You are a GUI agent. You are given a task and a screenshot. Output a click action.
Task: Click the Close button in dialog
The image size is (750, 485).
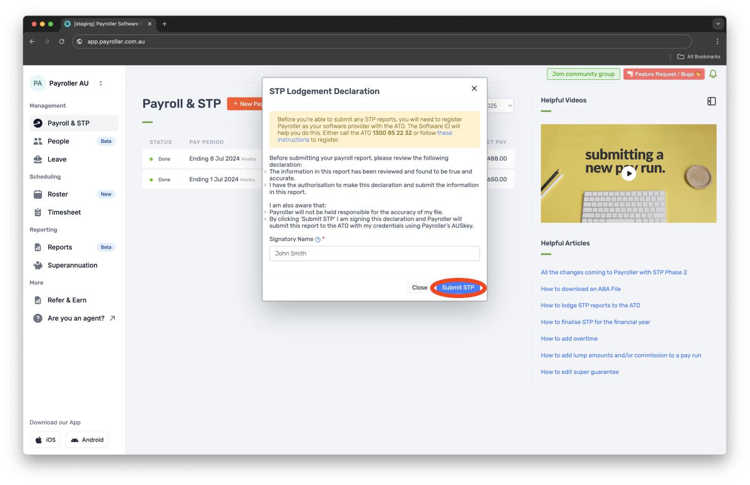pyautogui.click(x=420, y=287)
